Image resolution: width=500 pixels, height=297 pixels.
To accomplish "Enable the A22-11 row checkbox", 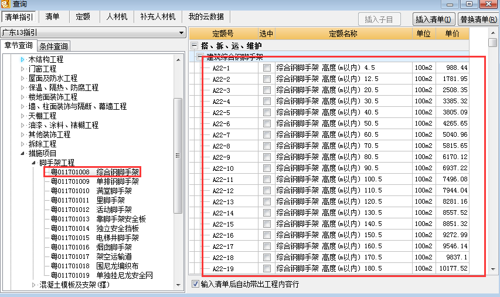I will (x=267, y=180).
